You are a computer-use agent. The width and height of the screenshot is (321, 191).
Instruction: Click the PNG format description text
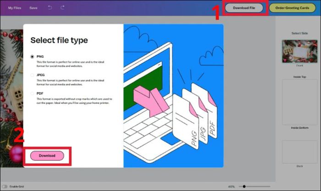(71, 64)
